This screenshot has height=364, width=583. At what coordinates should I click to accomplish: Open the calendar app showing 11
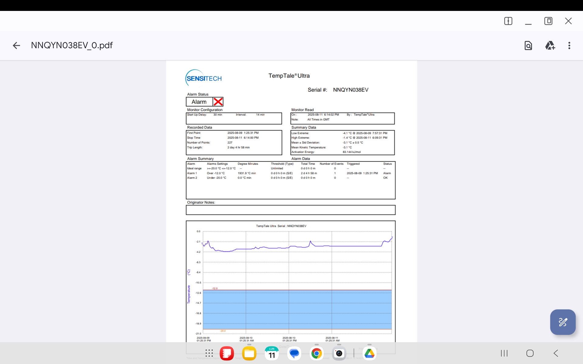coord(271,353)
